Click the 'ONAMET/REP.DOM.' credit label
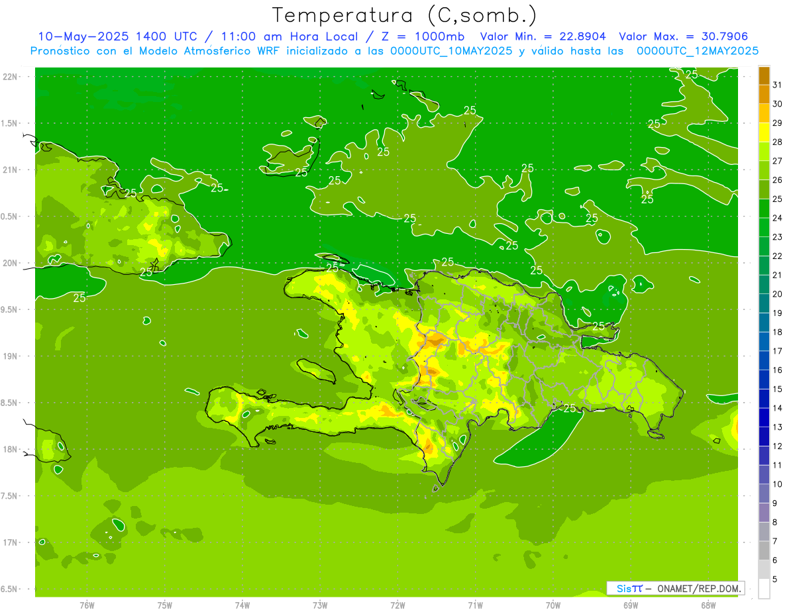 (x=699, y=588)
